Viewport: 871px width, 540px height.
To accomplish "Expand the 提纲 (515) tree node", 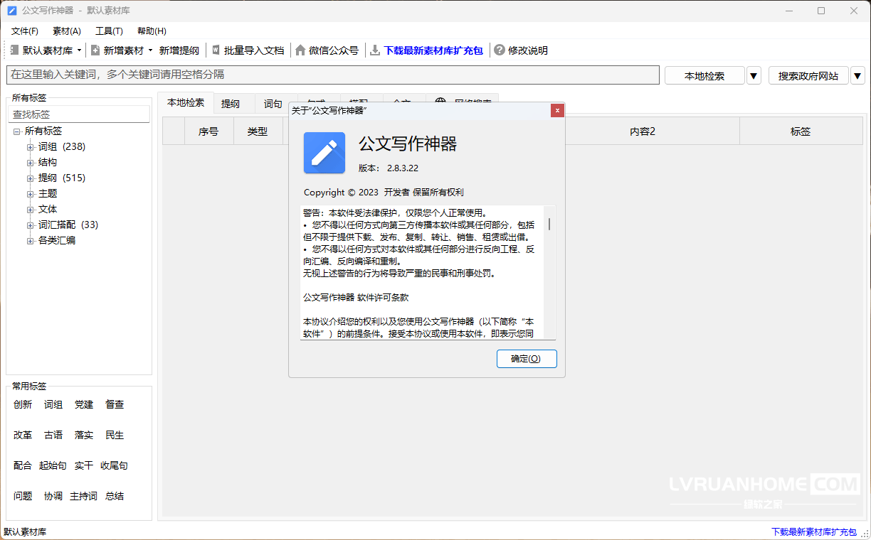I will (x=30, y=178).
